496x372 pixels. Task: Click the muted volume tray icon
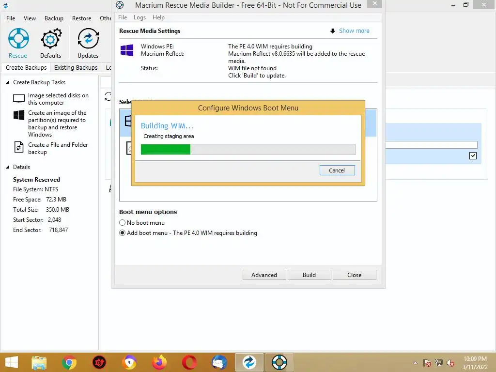(450, 363)
